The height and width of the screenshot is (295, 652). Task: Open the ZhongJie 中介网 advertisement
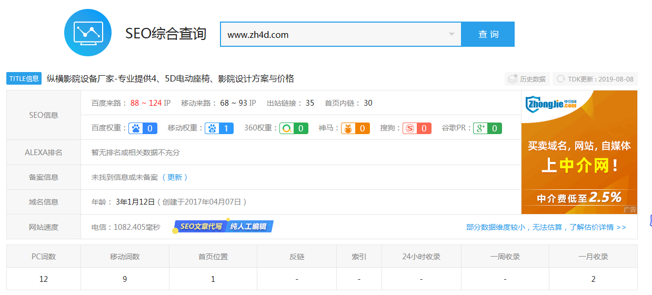(x=579, y=152)
